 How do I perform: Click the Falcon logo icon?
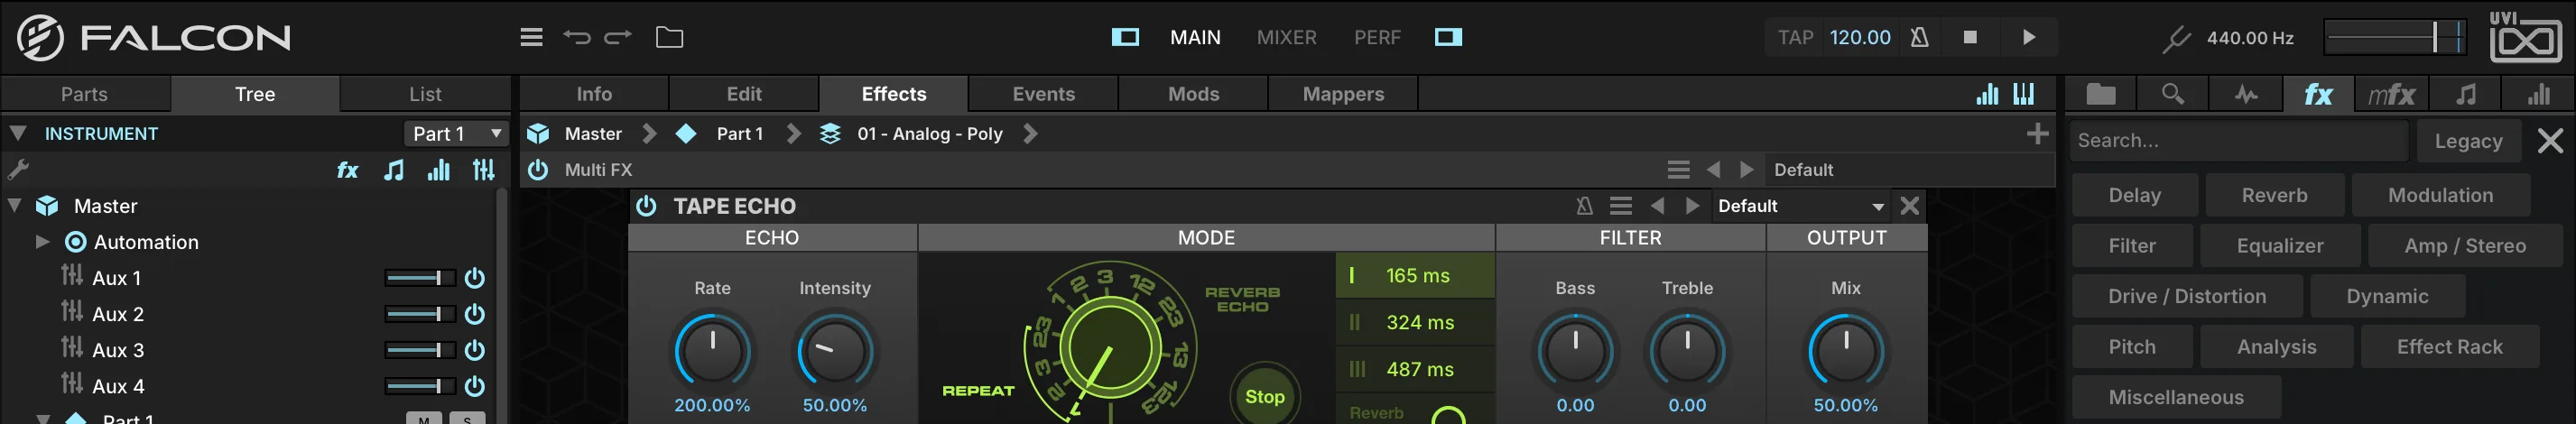pyautogui.click(x=40, y=38)
